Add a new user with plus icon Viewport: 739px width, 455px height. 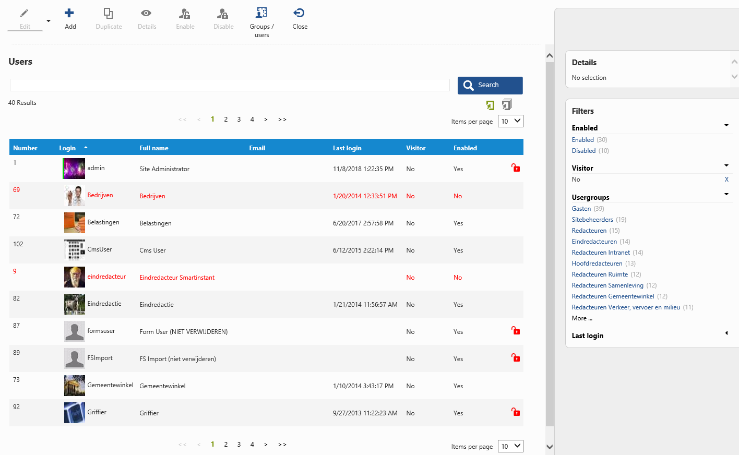coord(69,13)
